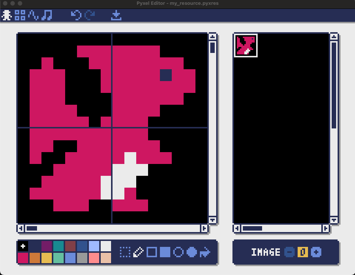Viewport: 355px width, 275px height.
Task: Pick the dark navy color swatch
Action: tap(35, 246)
